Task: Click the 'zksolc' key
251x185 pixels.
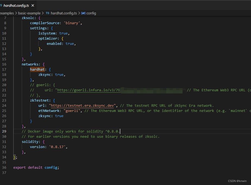Action: point(28,18)
